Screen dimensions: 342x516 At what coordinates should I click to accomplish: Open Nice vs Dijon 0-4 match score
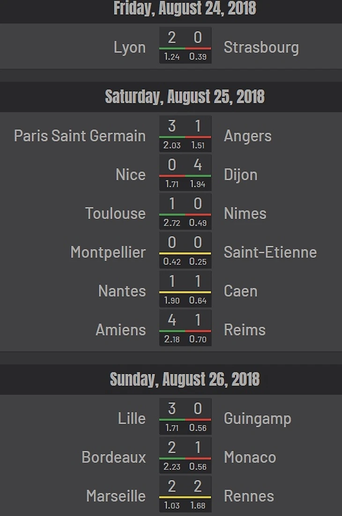click(x=185, y=172)
